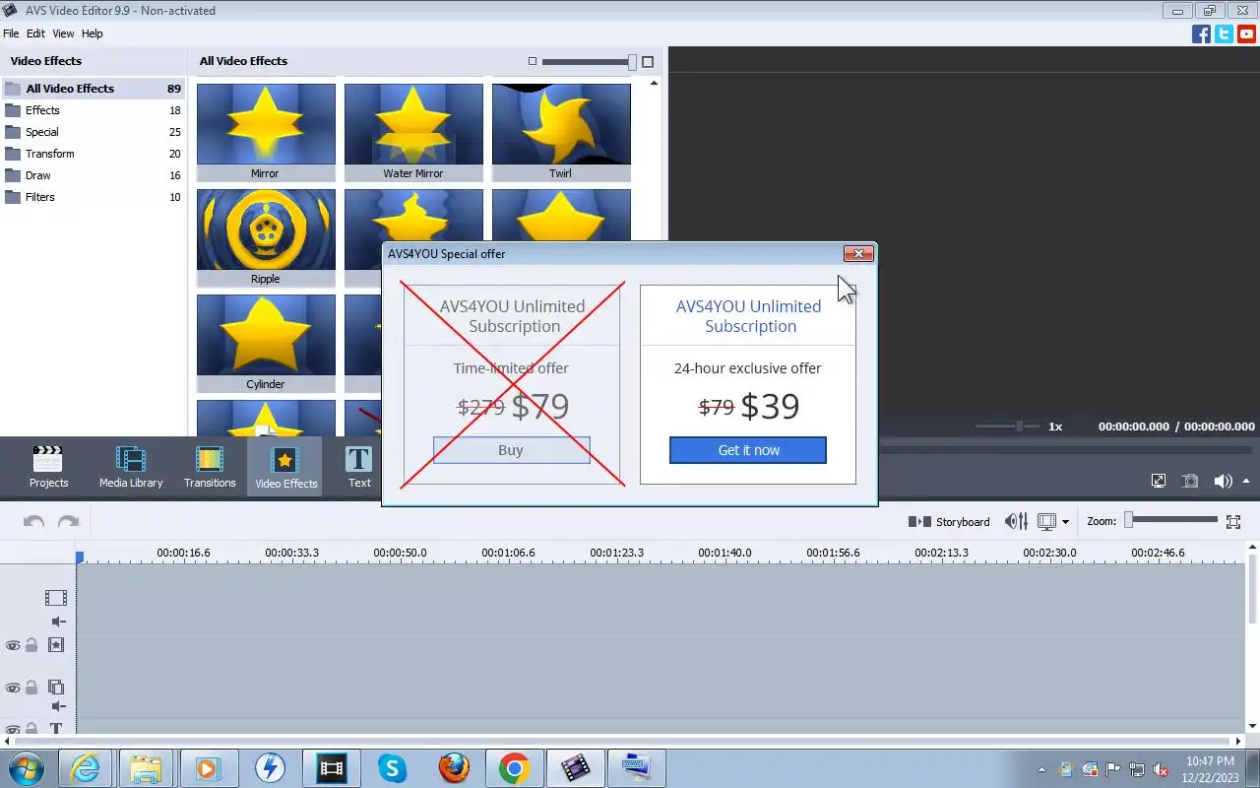The height and width of the screenshot is (788, 1260).
Task: Click the thumbnail size slider handle
Action: tap(632, 62)
